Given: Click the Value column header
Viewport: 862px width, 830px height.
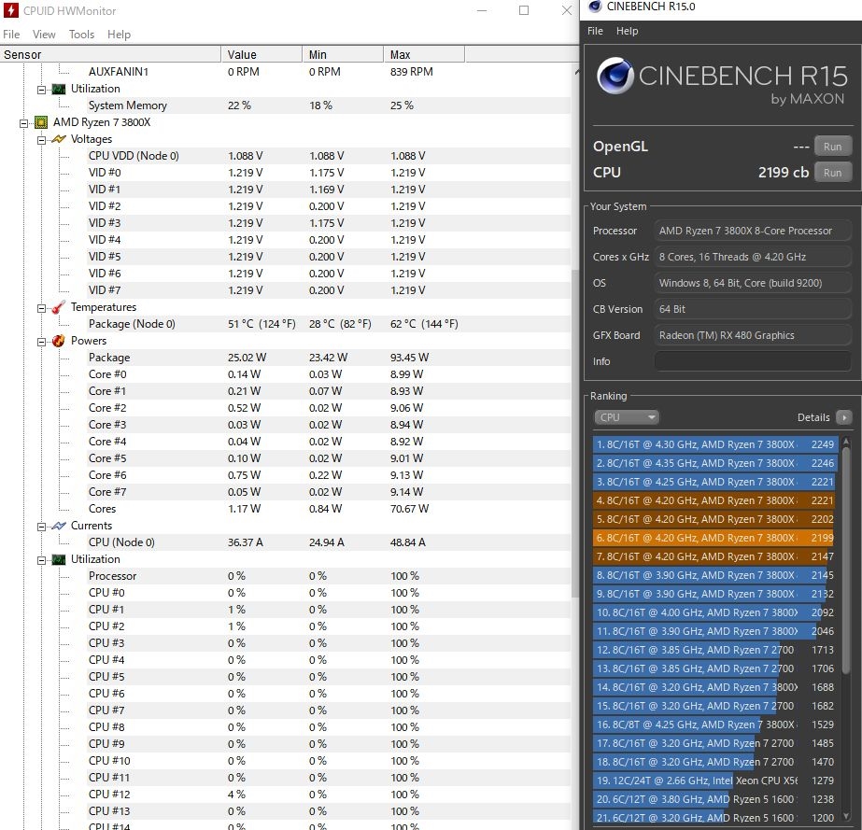Looking at the screenshot, I should [x=261, y=54].
